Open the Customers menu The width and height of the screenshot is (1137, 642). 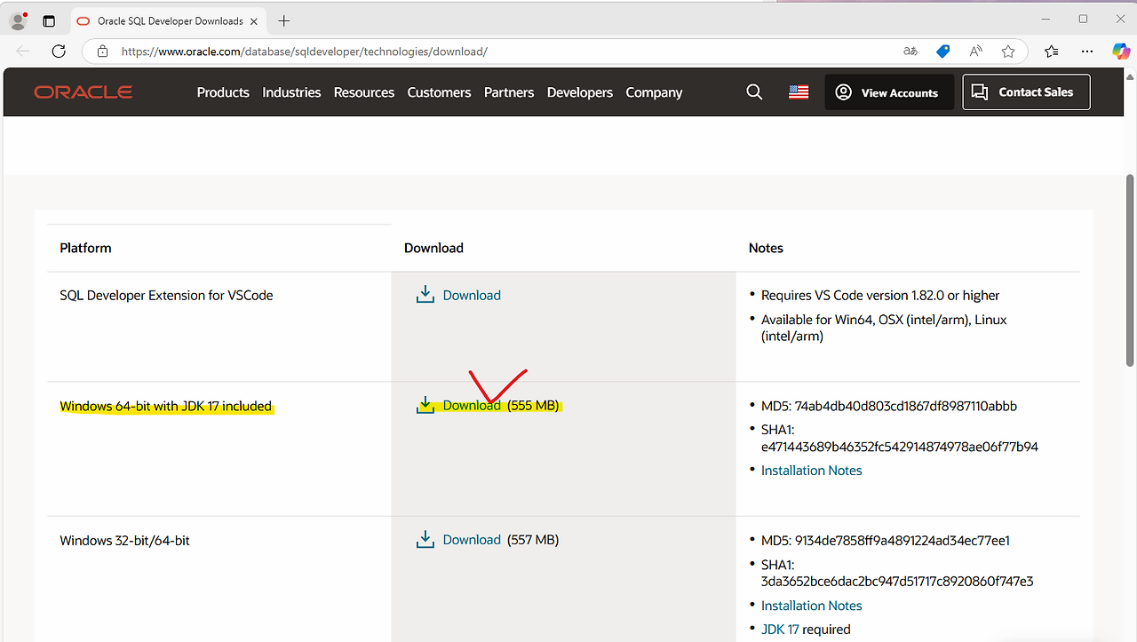pos(439,92)
